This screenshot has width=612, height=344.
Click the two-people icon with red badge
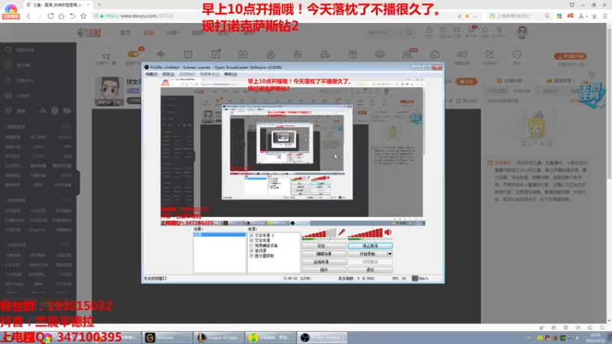(x=407, y=54)
